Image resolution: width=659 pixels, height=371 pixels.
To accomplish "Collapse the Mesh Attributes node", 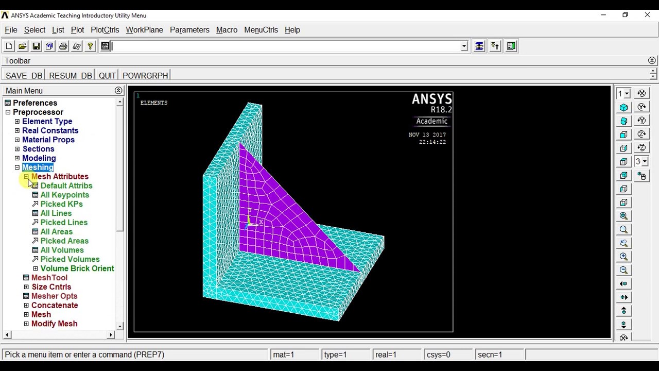I will pos(26,177).
